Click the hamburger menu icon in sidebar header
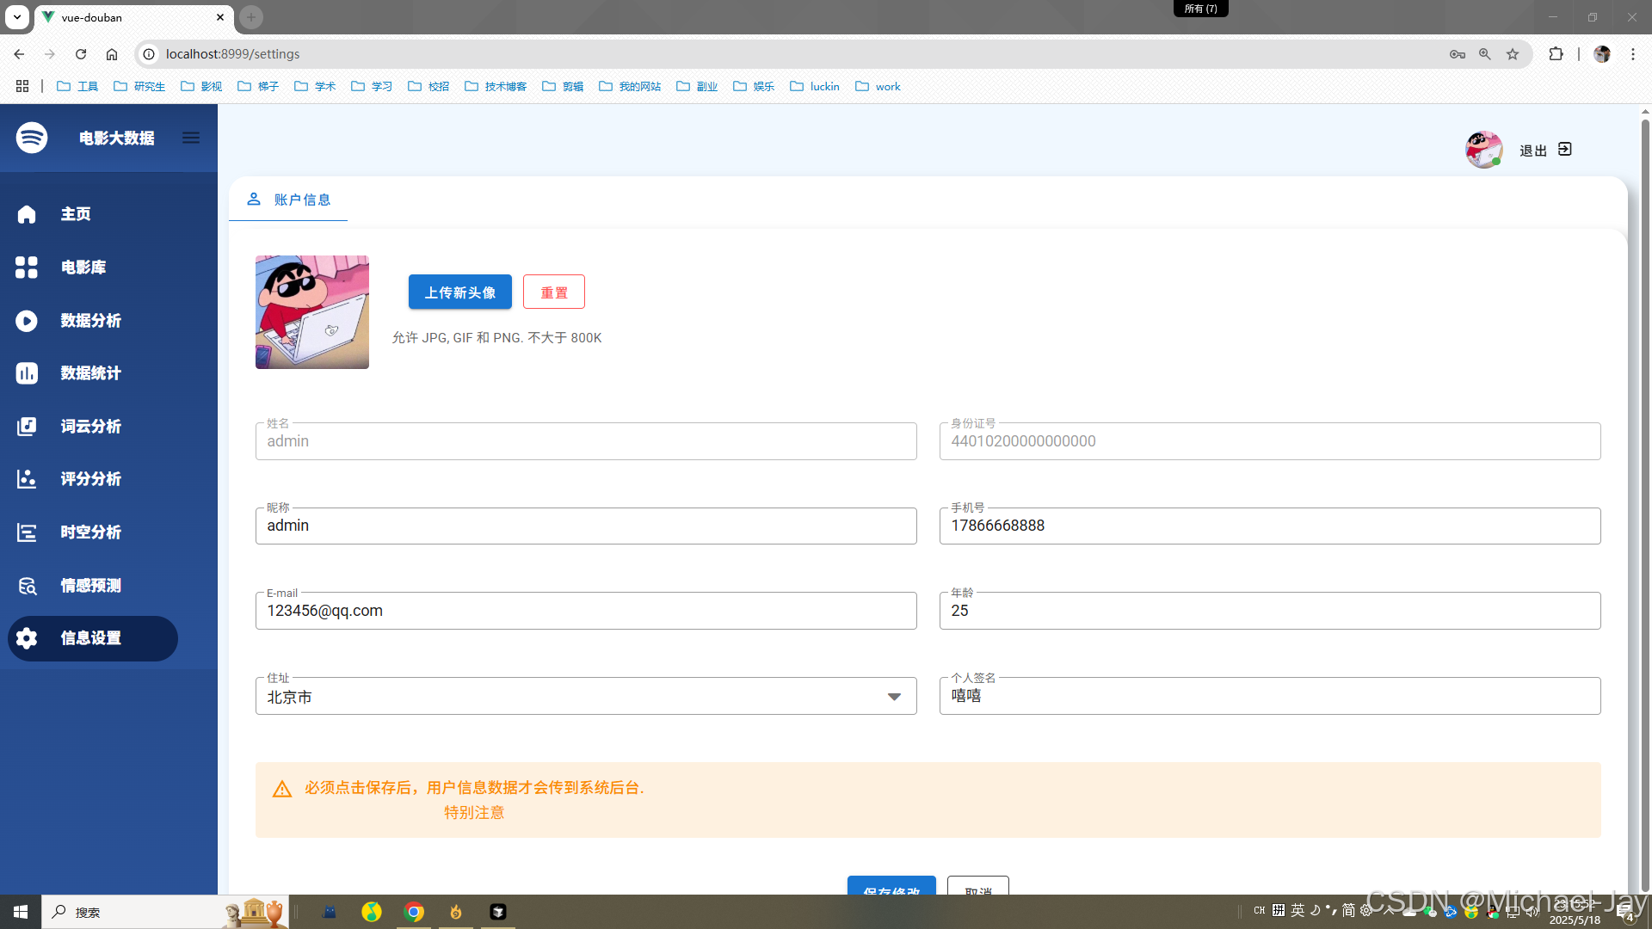 point(191,138)
